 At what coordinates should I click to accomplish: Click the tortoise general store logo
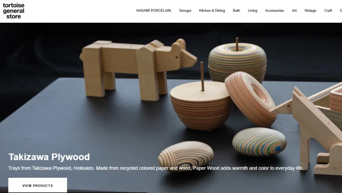[x=13, y=11]
